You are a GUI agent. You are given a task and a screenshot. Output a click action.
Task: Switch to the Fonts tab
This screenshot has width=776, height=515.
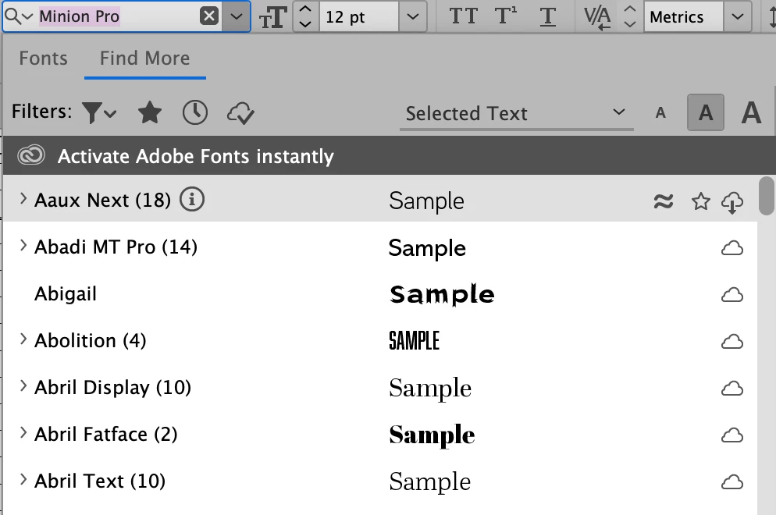(44, 59)
